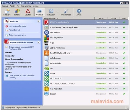
Task: Sort by Program Name column
Action: point(69,18)
